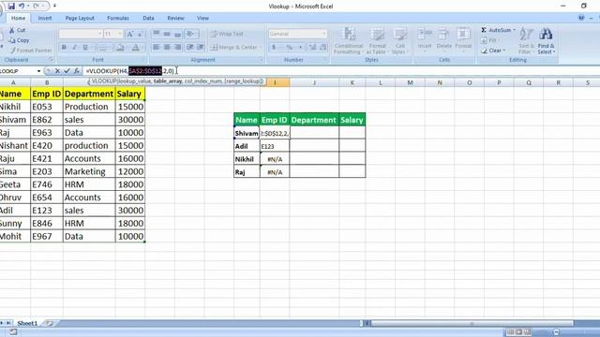The height and width of the screenshot is (337, 600).
Task: Toggle Bold formatting
Action: [64, 48]
